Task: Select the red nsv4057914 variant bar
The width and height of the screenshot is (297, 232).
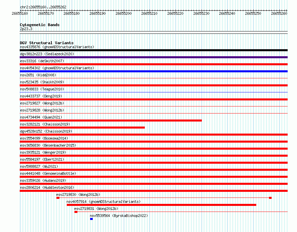Action: point(162,205)
